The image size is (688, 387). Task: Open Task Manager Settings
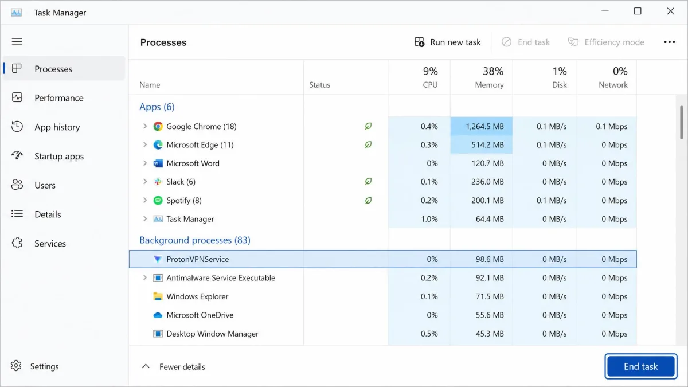click(x=36, y=366)
